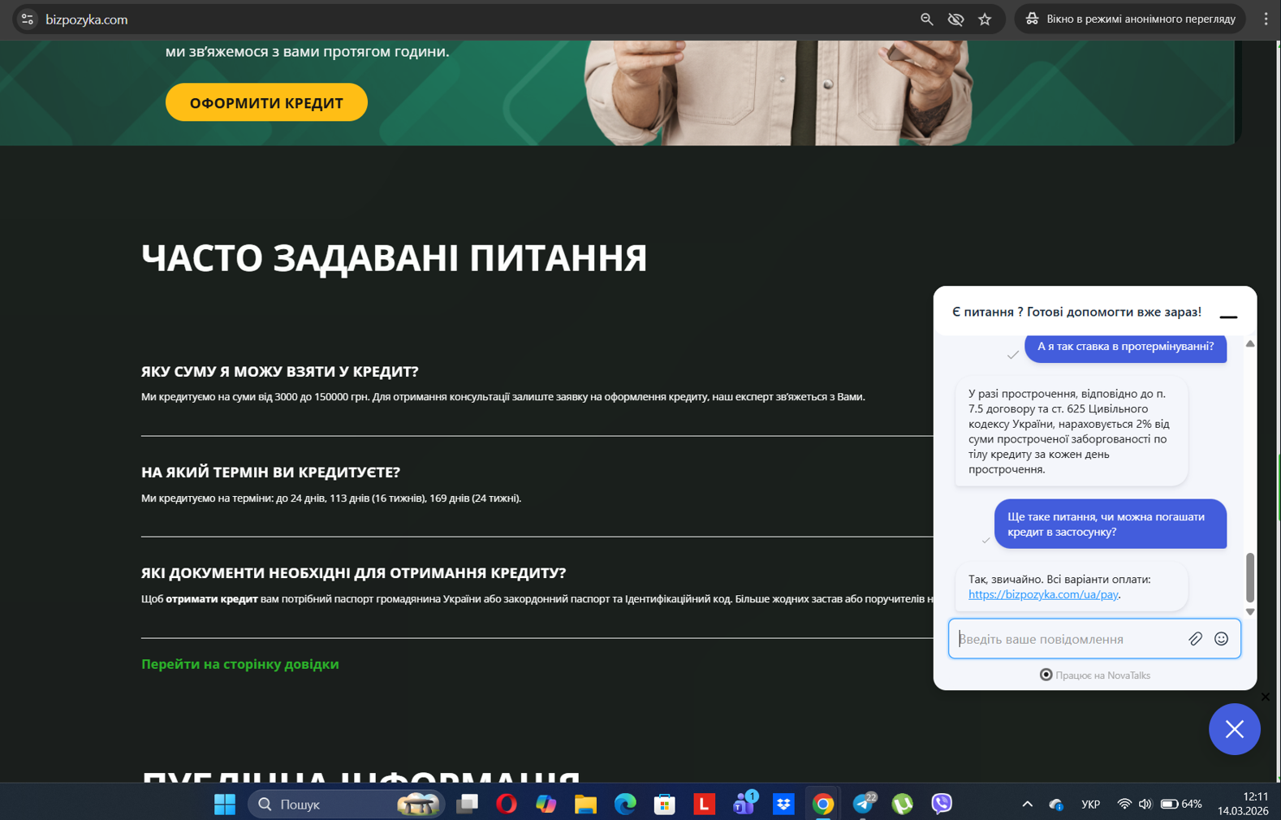Image resolution: width=1281 pixels, height=820 pixels.
Task: Click the message 'Ще таке питання, чи можна погашати'
Action: (x=1111, y=524)
